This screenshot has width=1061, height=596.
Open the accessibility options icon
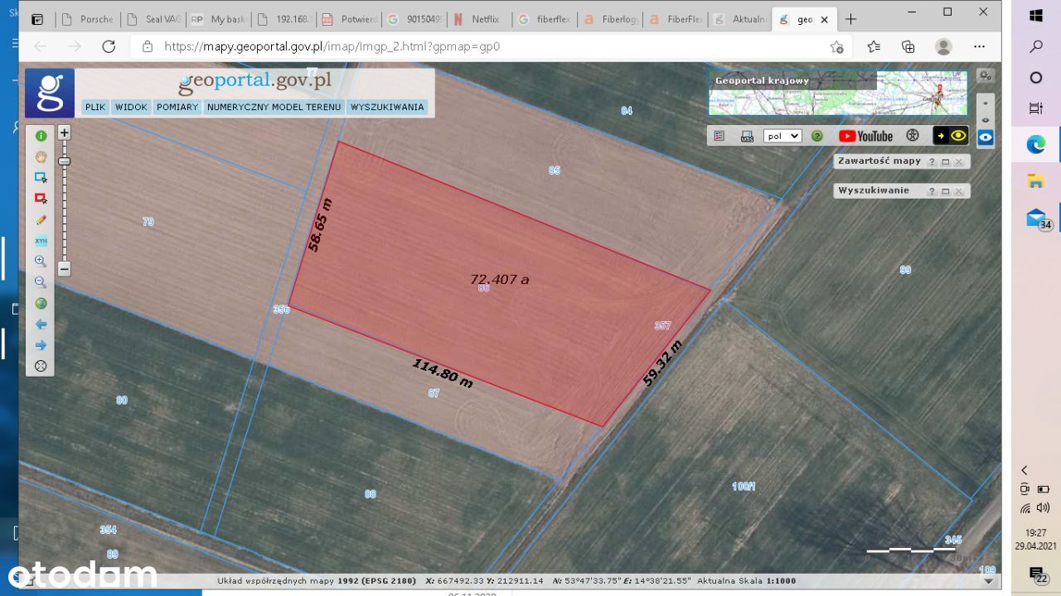coord(913,136)
